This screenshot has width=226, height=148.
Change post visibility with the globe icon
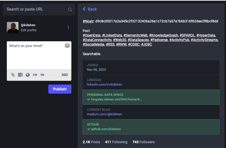click(x=28, y=75)
